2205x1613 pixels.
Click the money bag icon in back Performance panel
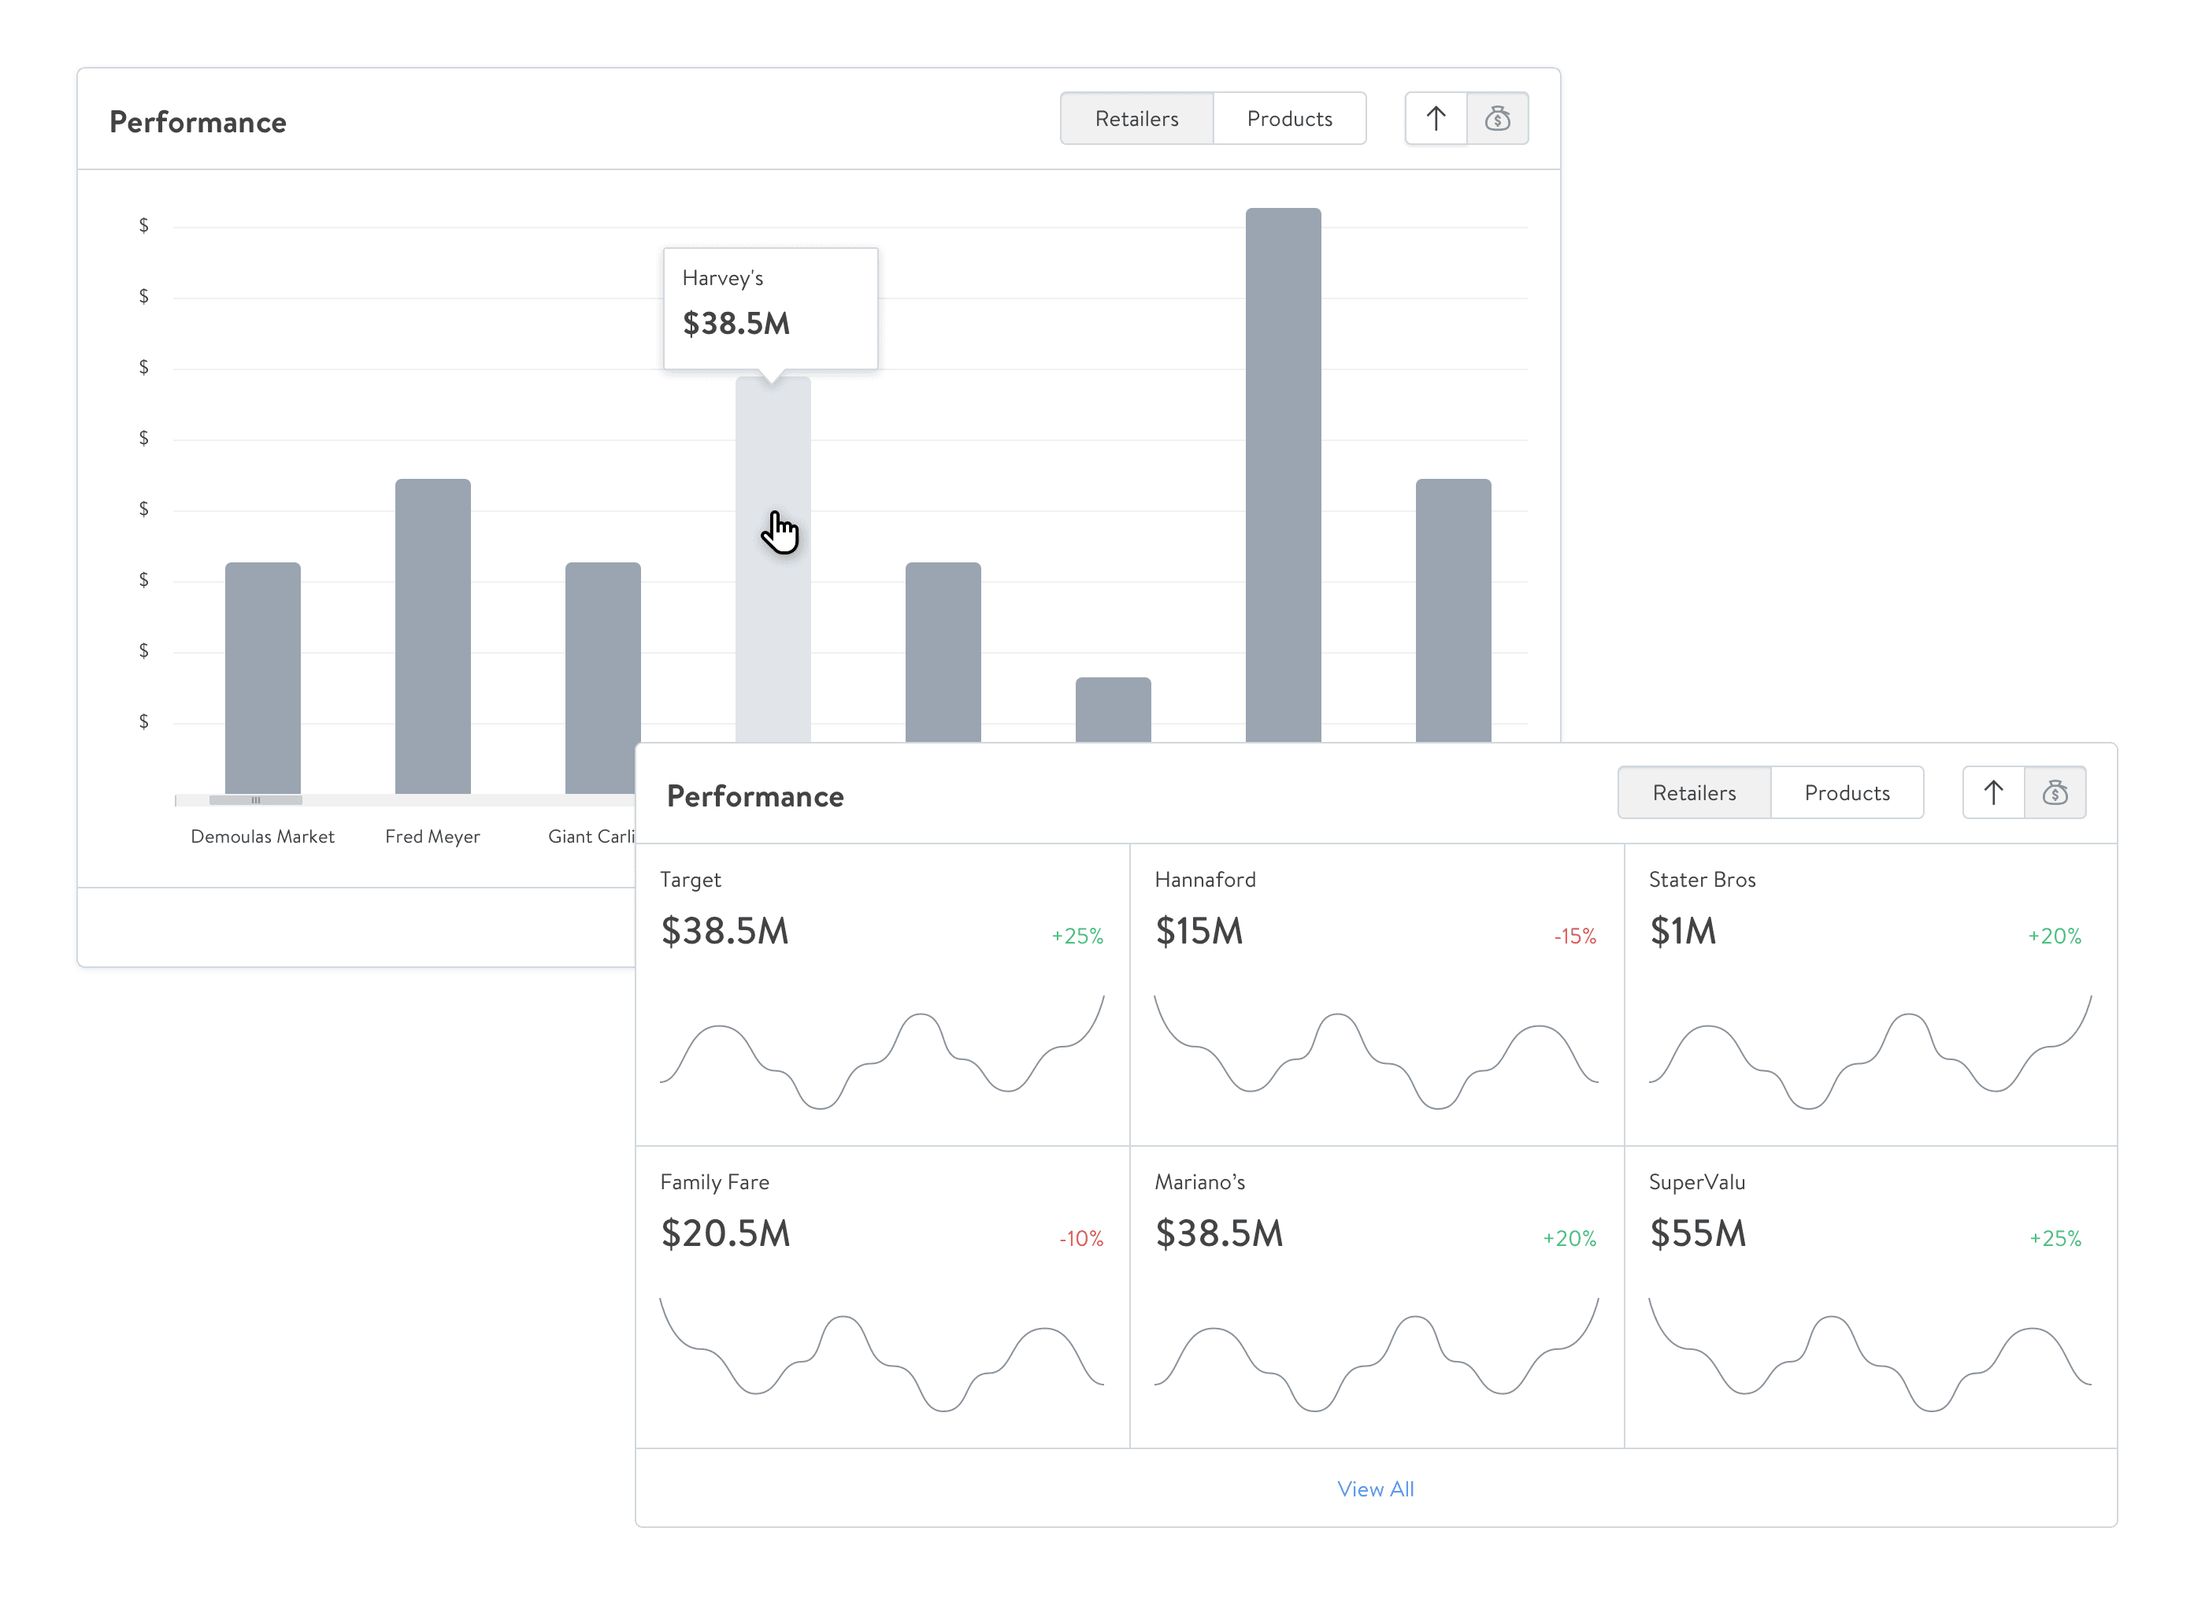(1497, 118)
